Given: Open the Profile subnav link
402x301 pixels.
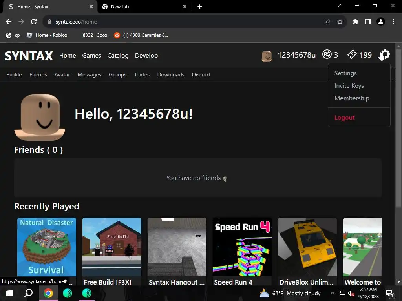Looking at the screenshot, I should [14, 74].
